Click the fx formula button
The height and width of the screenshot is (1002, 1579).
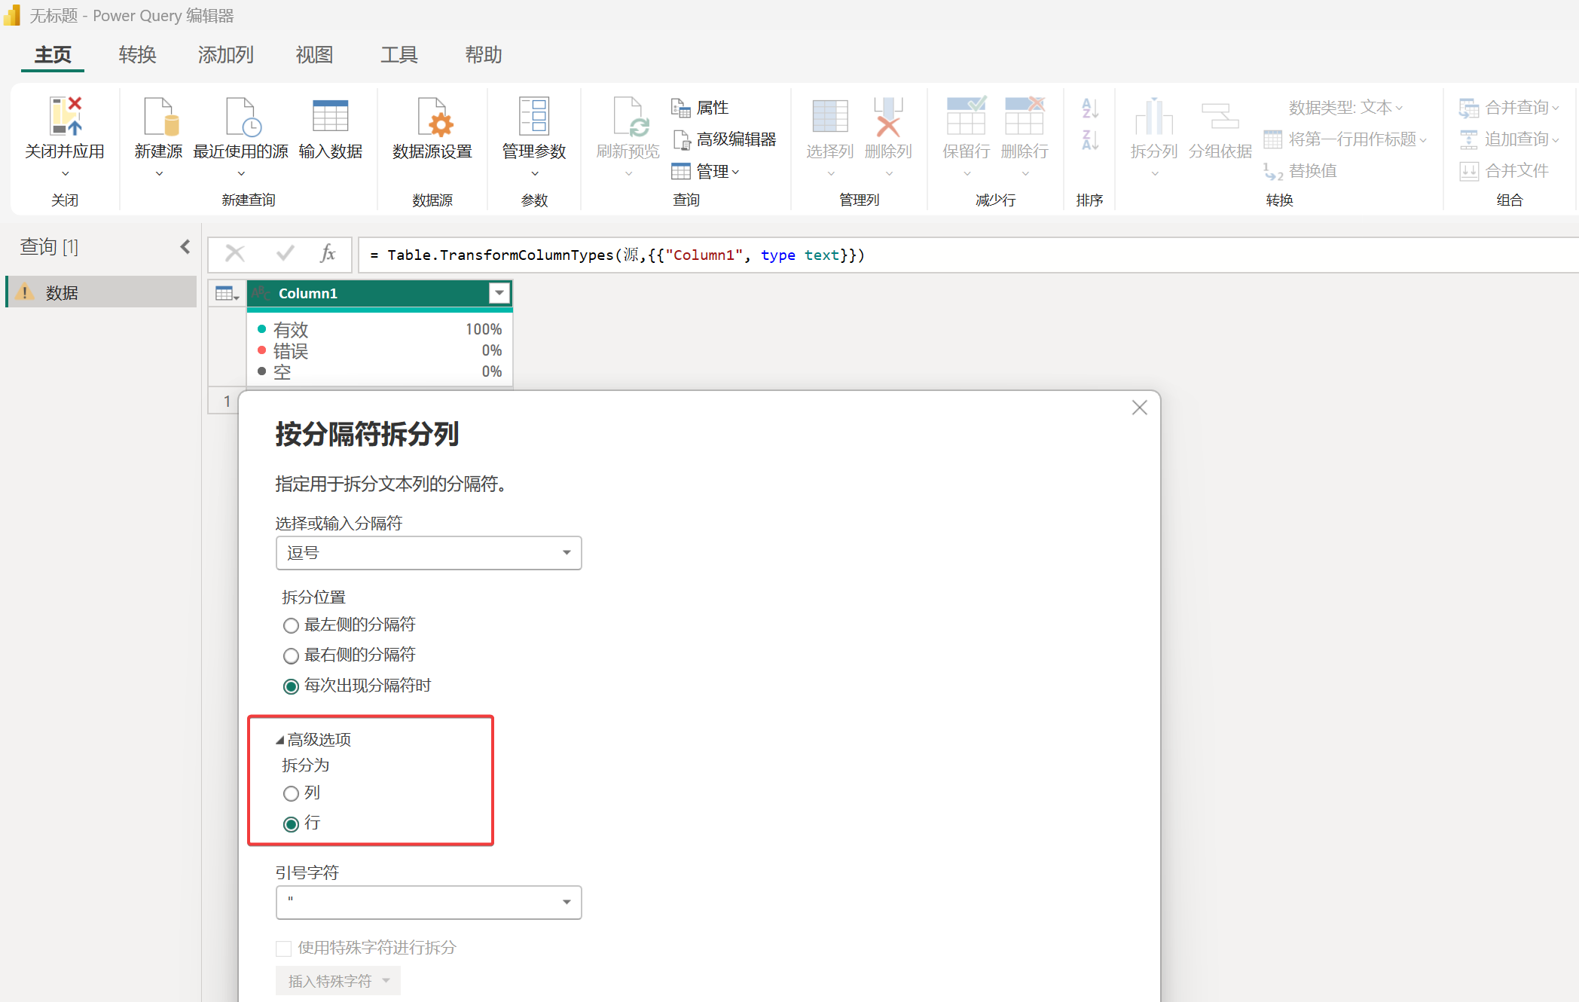coord(328,254)
